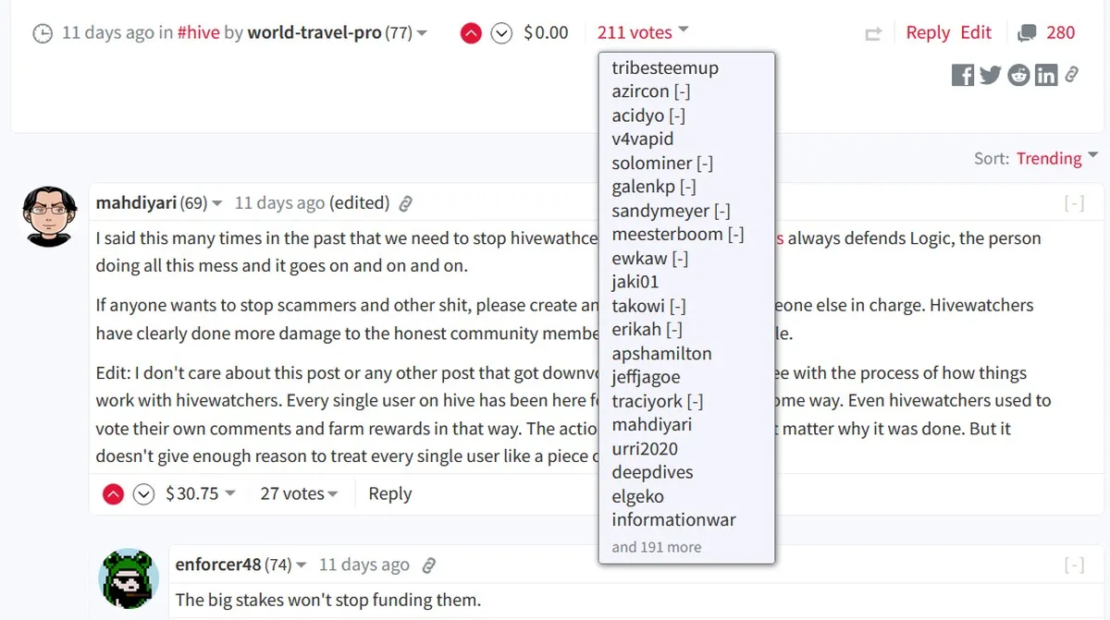Click the post's red upvote arrow
The height and width of the screenshot is (620, 1110).
click(471, 33)
